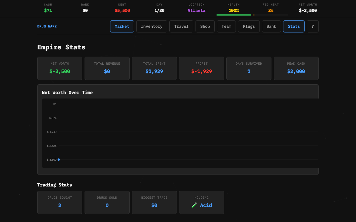Image resolution: width=356 pixels, height=222 pixels.
Task: Click the Debt amount showing $5,500
Action: [x=122, y=10]
